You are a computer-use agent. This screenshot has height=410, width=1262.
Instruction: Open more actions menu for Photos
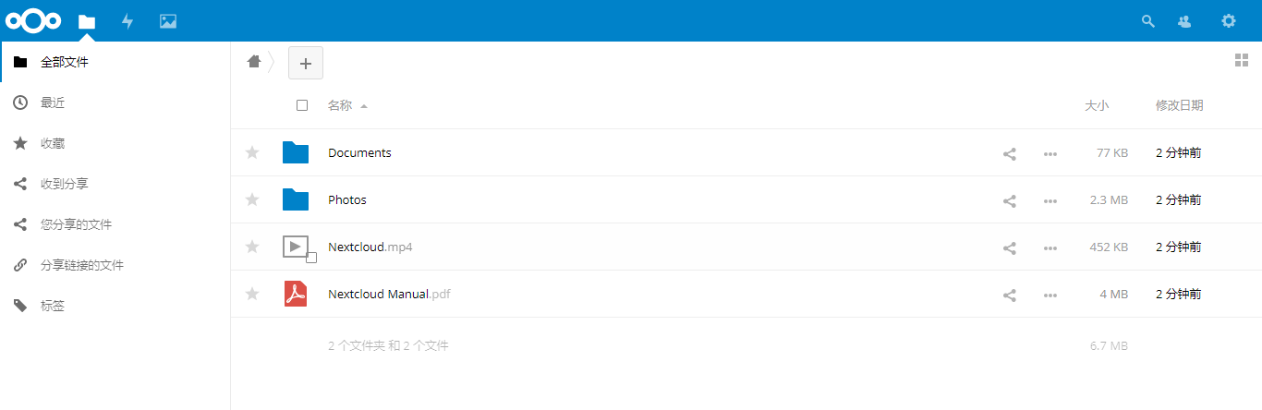1050,200
